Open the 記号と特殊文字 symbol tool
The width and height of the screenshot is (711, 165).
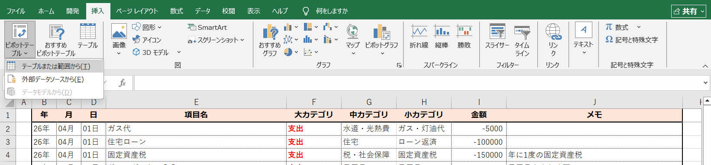point(632,40)
